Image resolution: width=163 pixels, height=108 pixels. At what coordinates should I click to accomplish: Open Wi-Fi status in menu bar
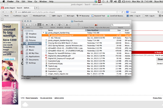[111, 1]
